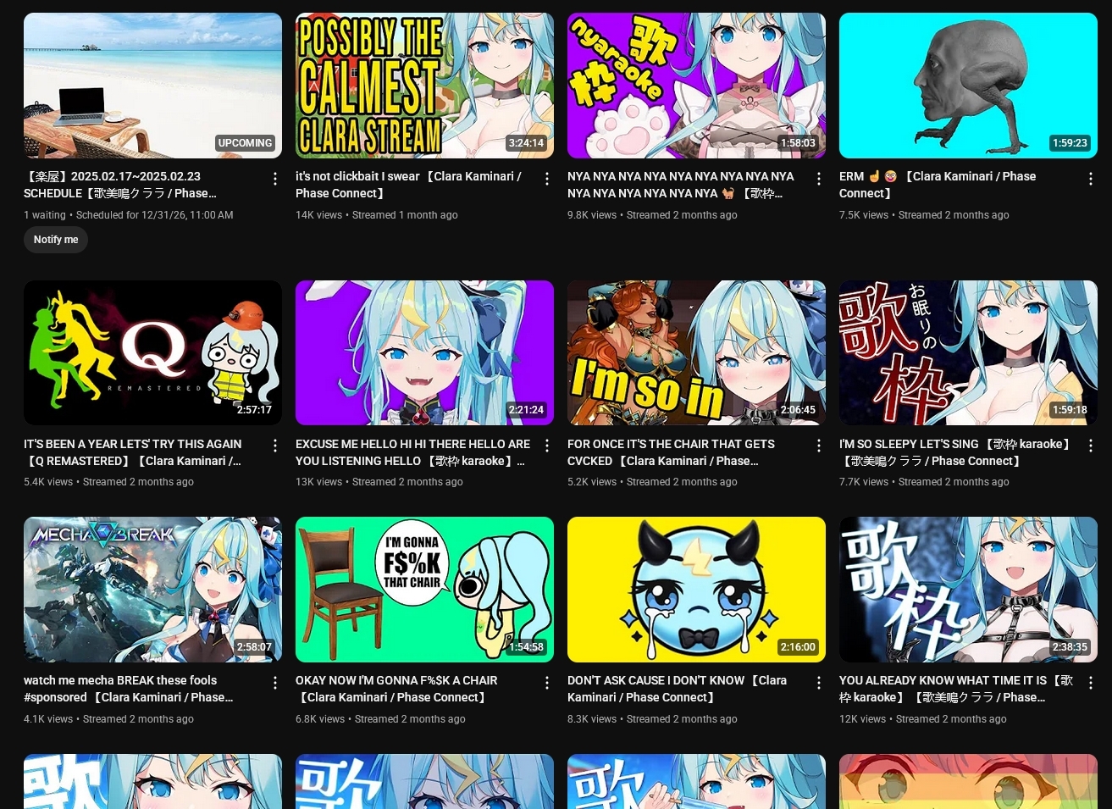Click "12K views • Streamed 2 months ago" text

coord(923,719)
